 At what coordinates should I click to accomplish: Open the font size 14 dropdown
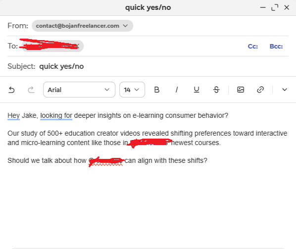(x=132, y=90)
